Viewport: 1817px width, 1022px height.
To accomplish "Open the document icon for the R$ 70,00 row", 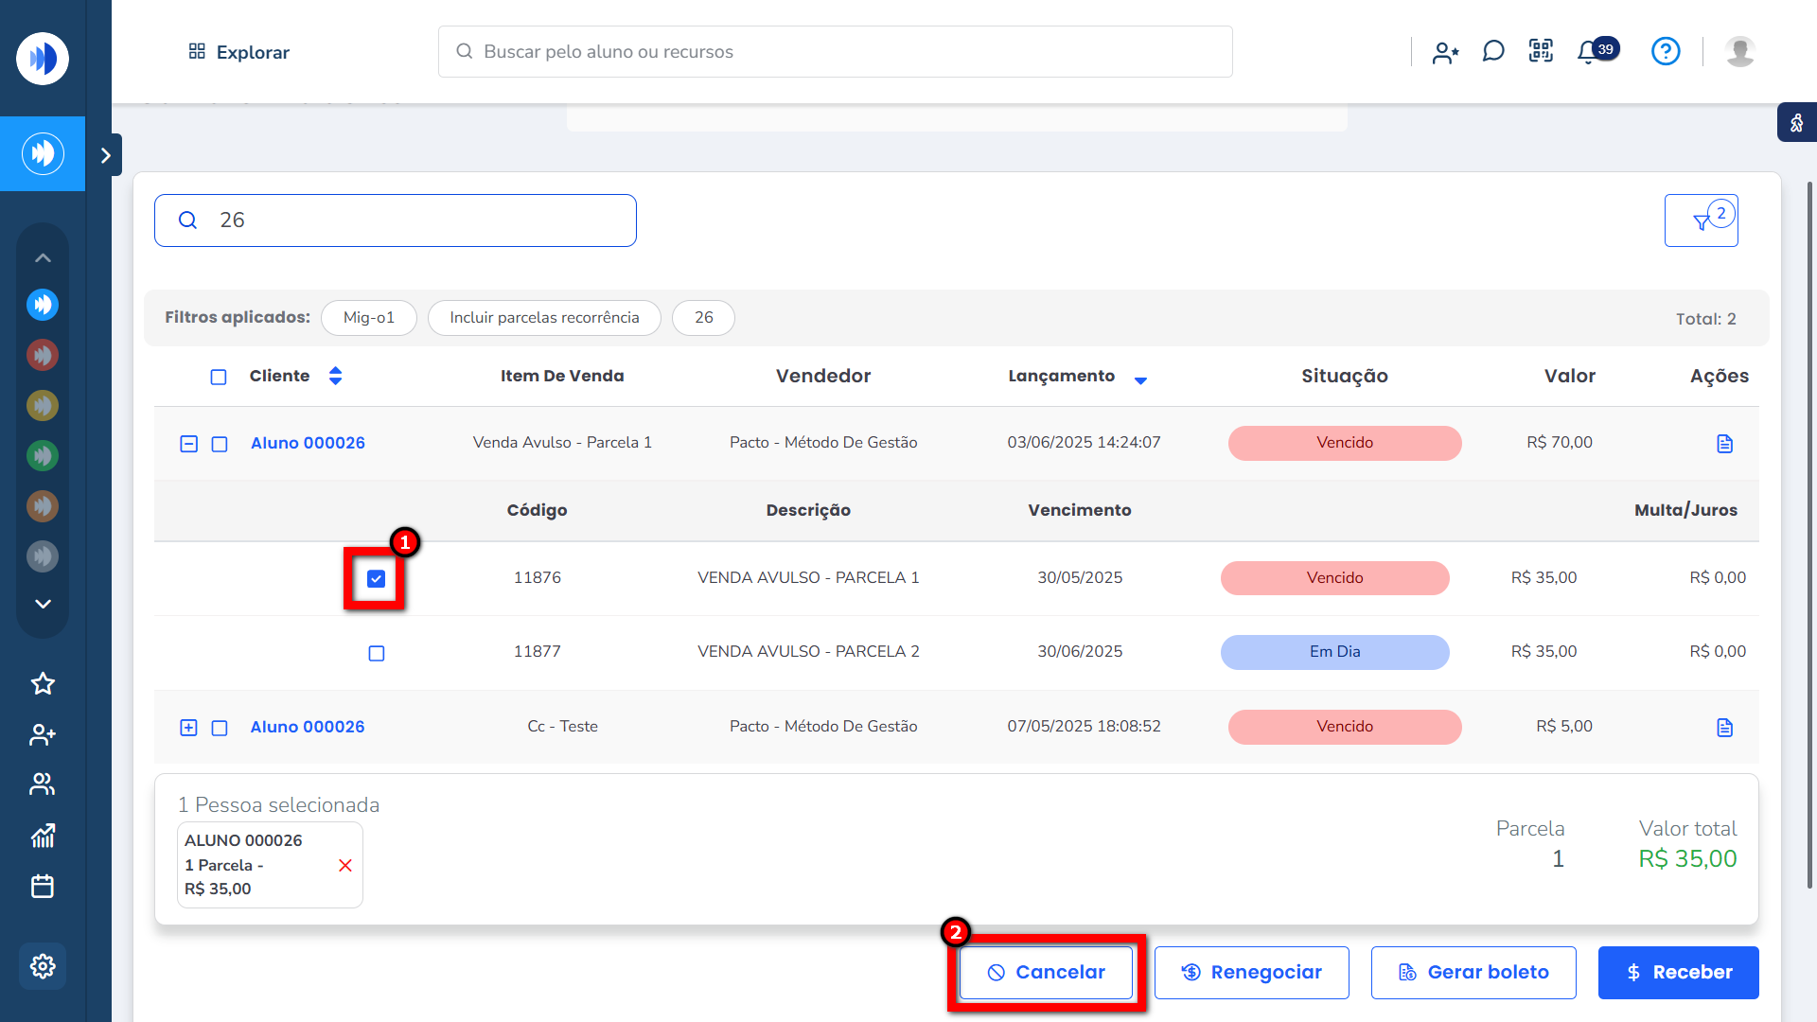I will (x=1724, y=444).
